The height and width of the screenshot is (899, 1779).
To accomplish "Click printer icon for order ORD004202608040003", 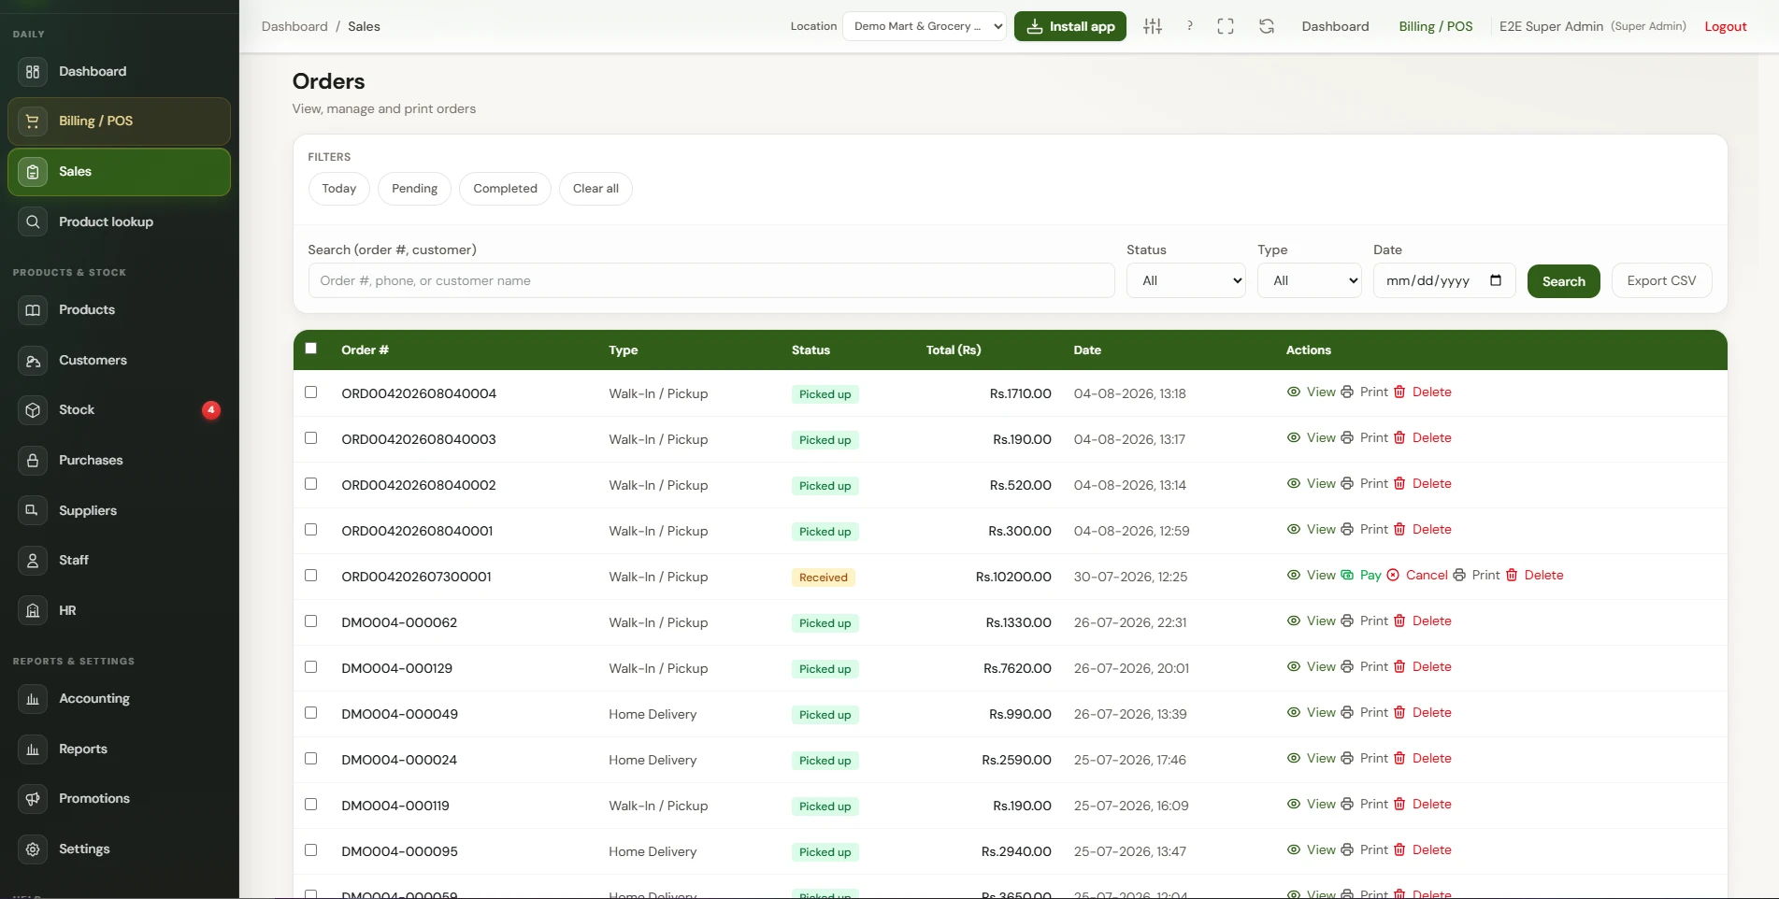I will pos(1347,437).
